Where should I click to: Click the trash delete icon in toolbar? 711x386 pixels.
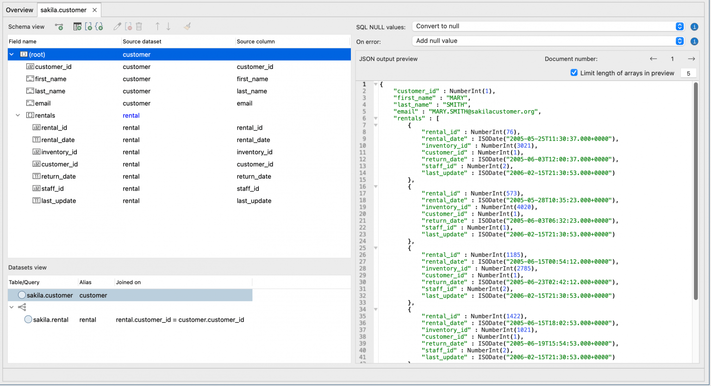(x=139, y=27)
